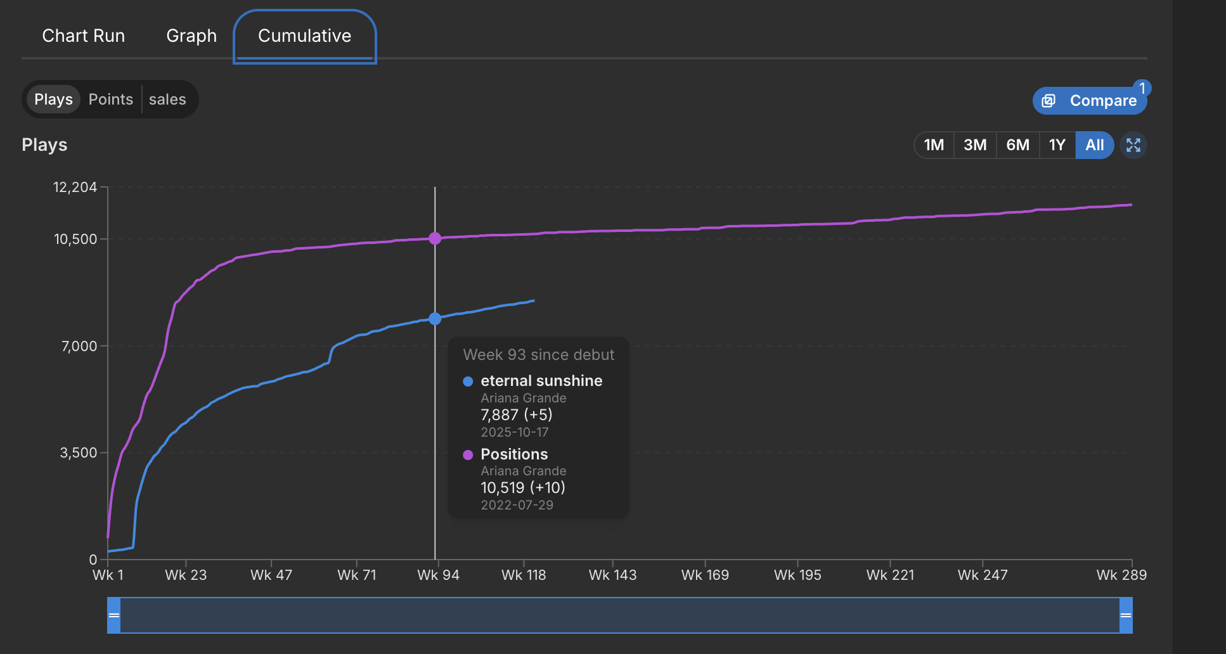Screen dimensions: 1226x654
Task: Open the Chart Run tab
Action: click(84, 35)
